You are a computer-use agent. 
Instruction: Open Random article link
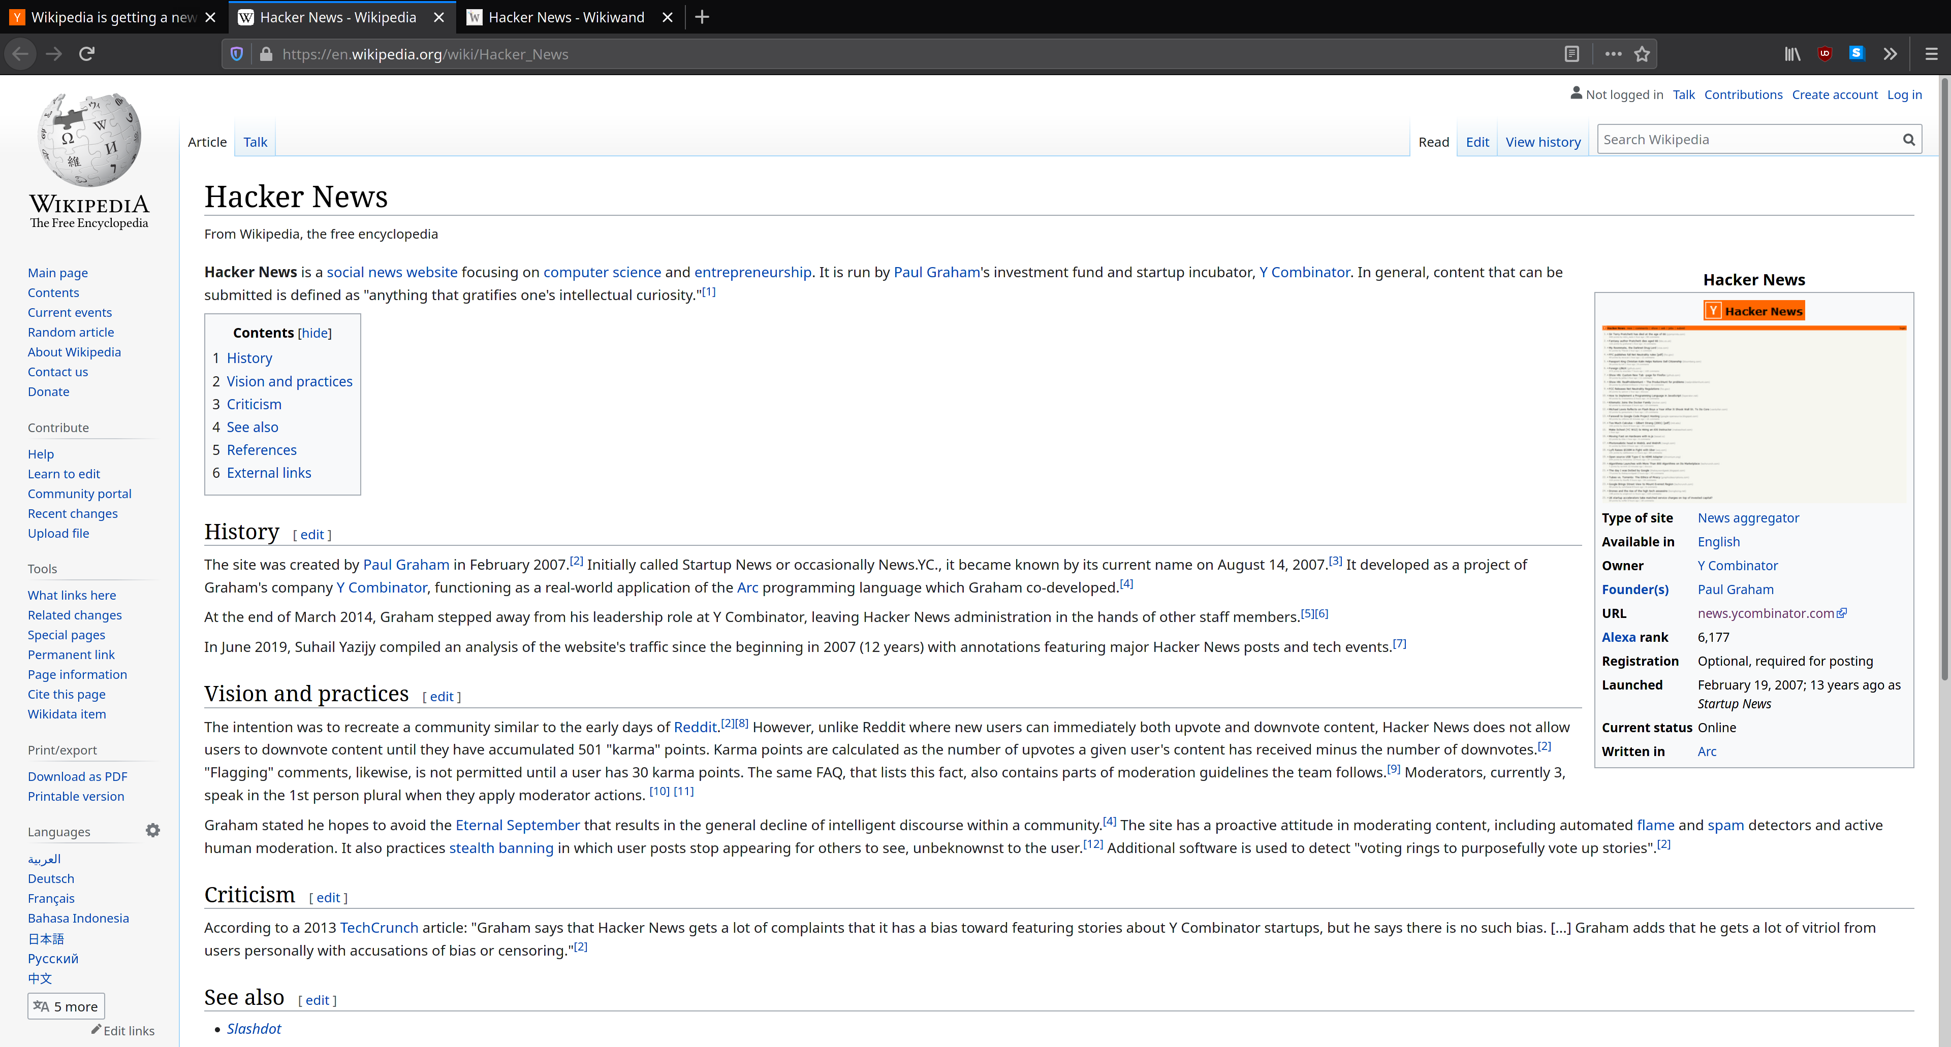click(x=71, y=332)
